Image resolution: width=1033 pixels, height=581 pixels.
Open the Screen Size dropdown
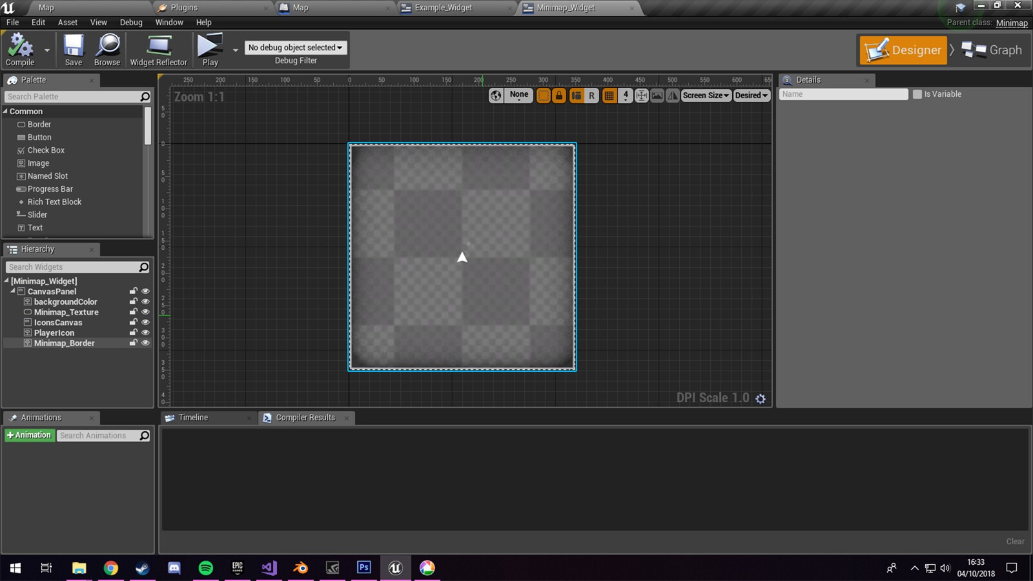coord(706,95)
